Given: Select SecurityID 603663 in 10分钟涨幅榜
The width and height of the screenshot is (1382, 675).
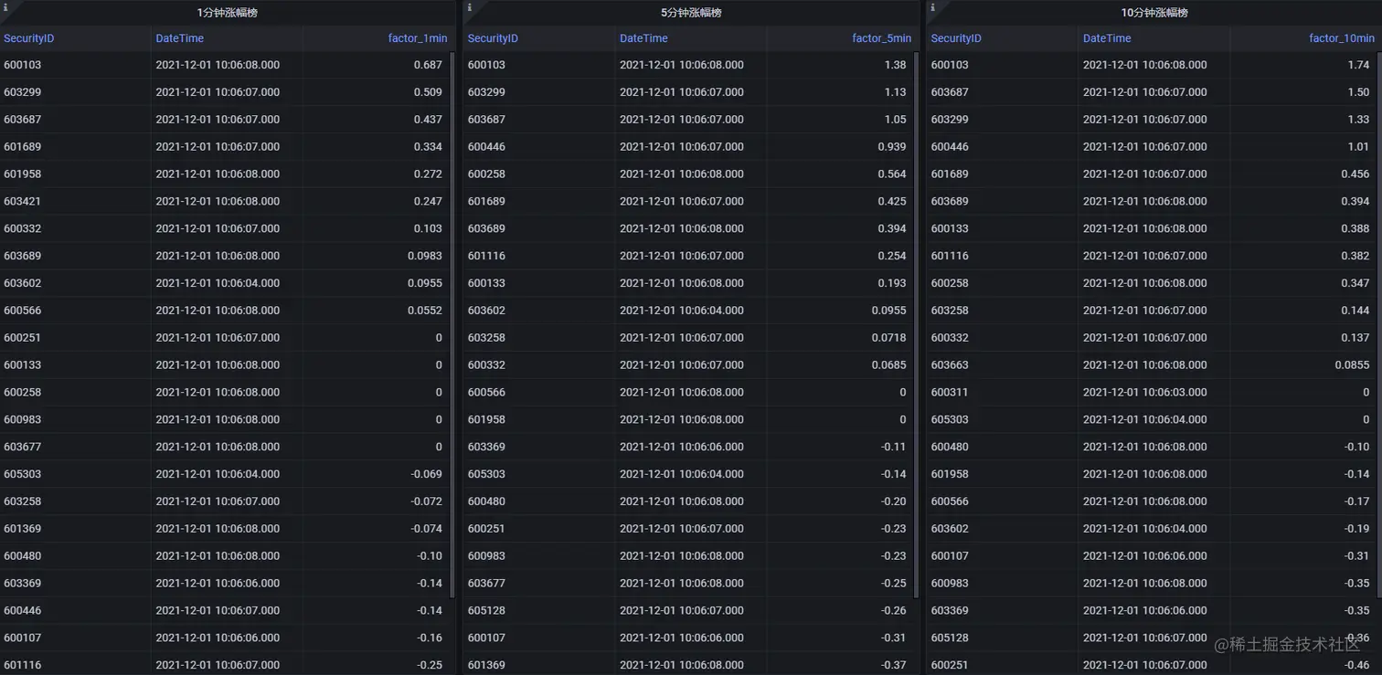Looking at the screenshot, I should [x=950, y=365].
